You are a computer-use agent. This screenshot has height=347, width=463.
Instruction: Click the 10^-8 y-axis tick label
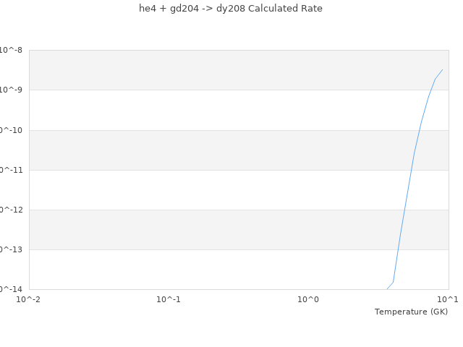(x=12, y=50)
